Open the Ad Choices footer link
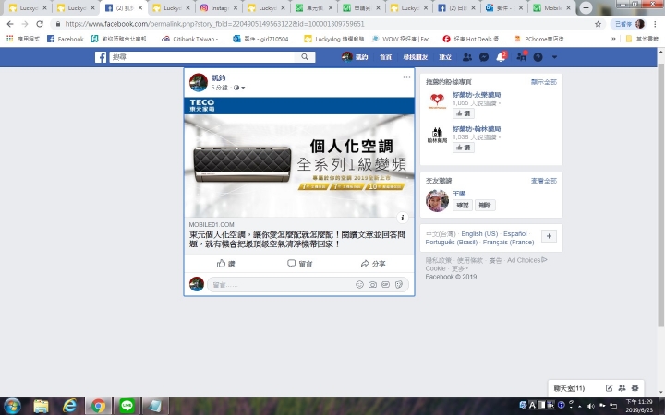 pyautogui.click(x=526, y=260)
